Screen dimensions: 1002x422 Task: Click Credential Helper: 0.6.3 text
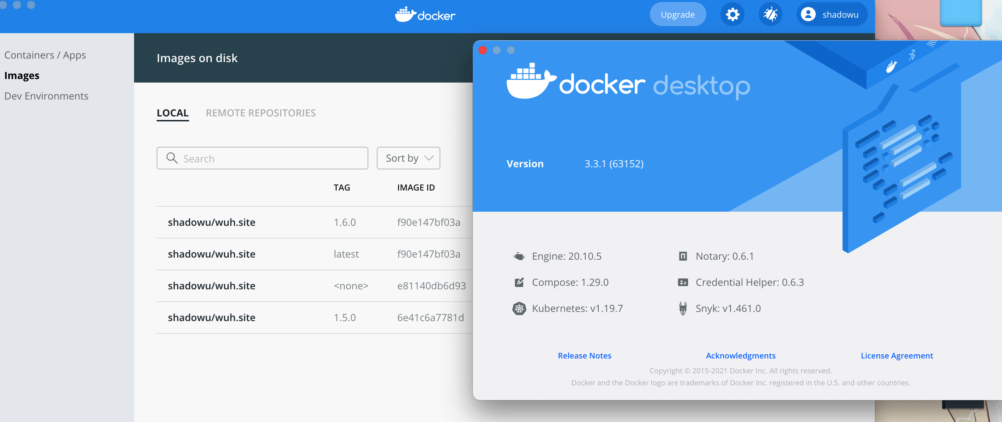(749, 282)
